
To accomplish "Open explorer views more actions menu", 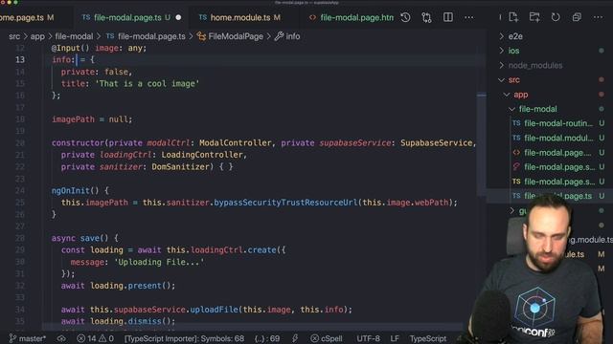I will tap(598, 17).
